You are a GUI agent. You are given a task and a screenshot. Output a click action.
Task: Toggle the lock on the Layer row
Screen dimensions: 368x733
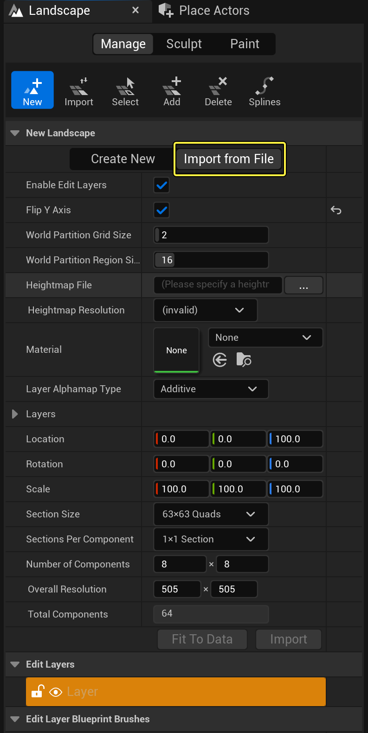pos(38,692)
